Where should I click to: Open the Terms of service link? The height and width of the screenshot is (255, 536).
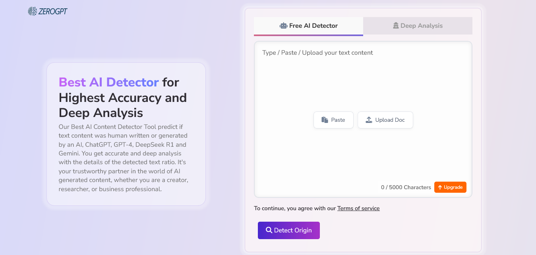358,208
